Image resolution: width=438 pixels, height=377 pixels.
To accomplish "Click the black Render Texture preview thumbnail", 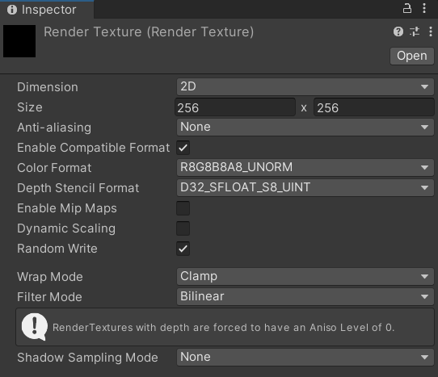I will point(19,41).
